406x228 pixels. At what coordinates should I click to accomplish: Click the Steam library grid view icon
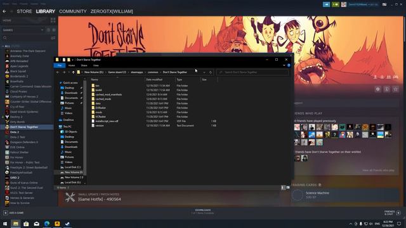(53, 20)
